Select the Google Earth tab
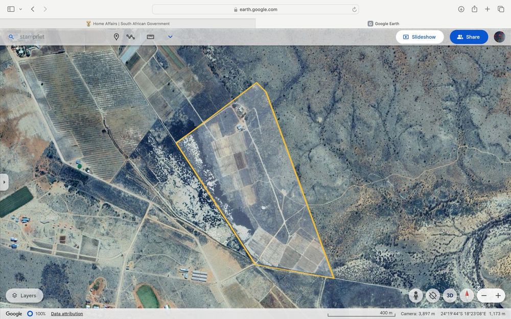The image size is (511, 319). point(383,23)
